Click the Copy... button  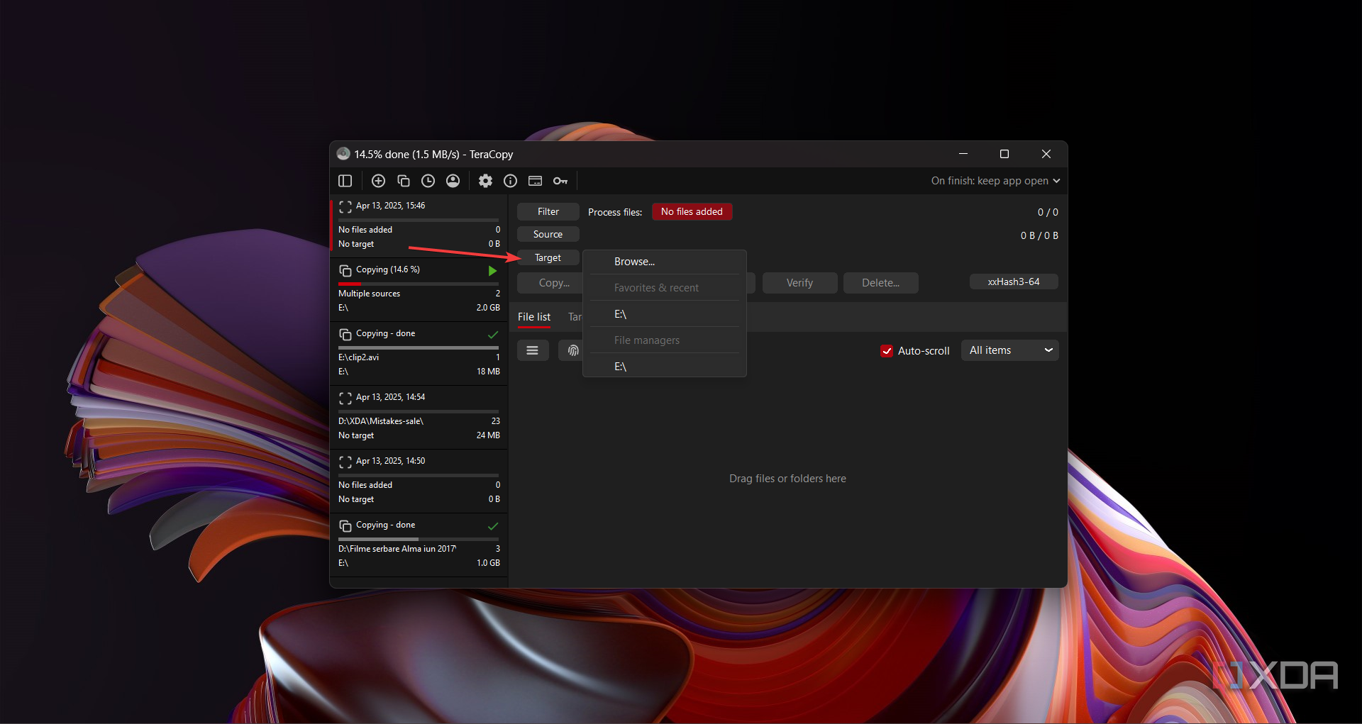[x=551, y=283]
